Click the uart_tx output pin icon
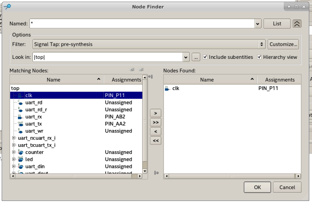The height and width of the screenshot is (203, 312). click(20, 124)
